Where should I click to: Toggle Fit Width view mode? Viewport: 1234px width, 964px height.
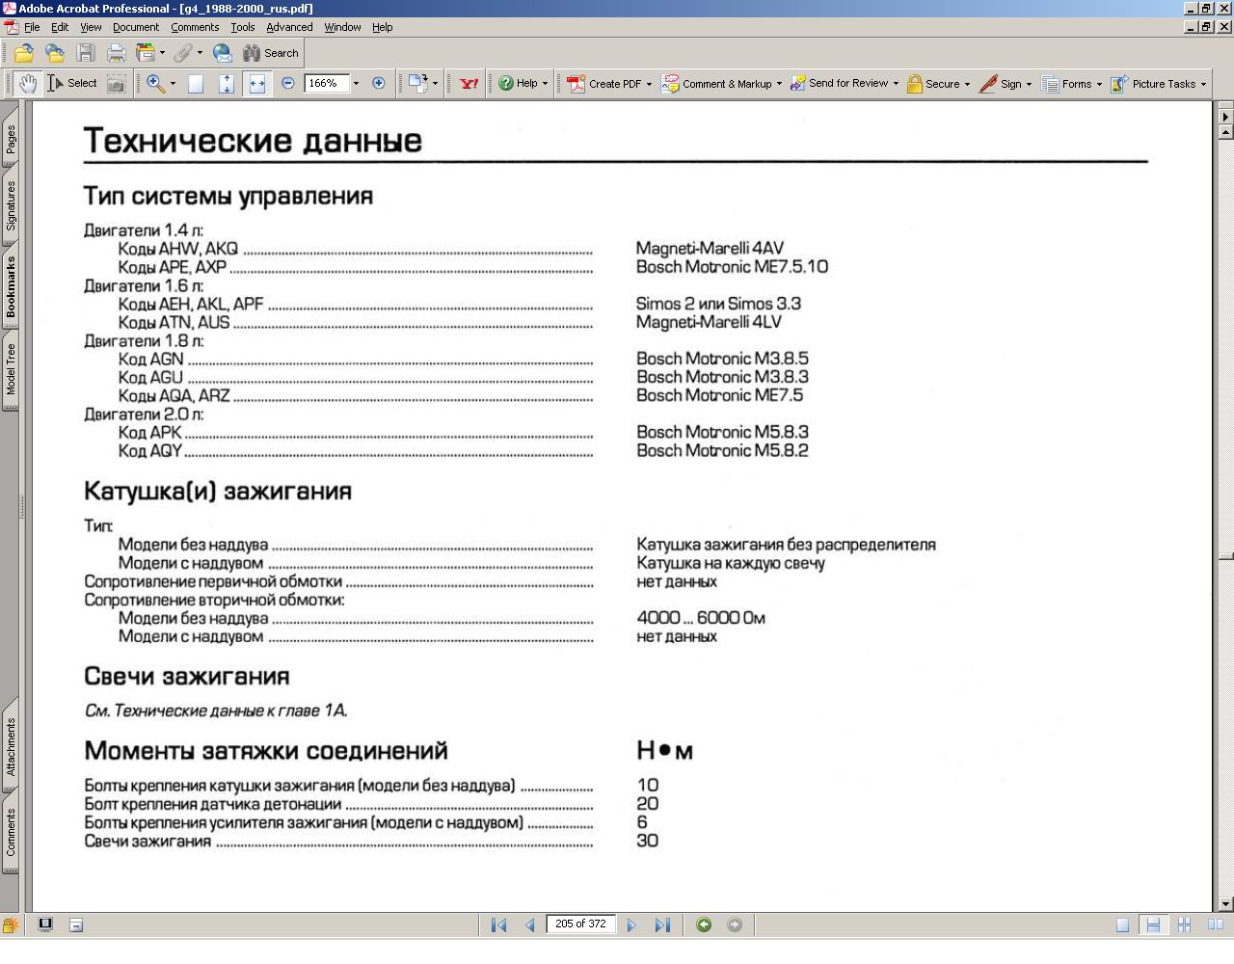click(256, 84)
